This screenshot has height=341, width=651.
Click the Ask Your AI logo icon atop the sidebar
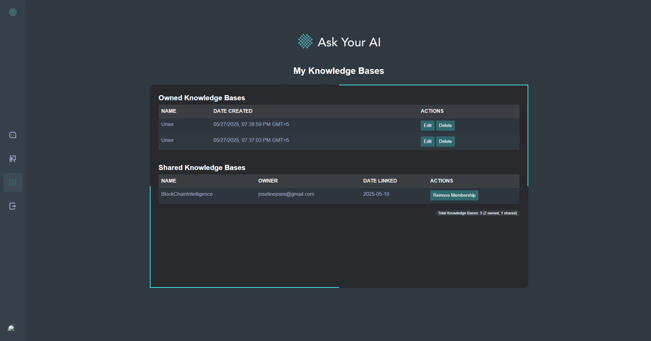pyautogui.click(x=13, y=12)
